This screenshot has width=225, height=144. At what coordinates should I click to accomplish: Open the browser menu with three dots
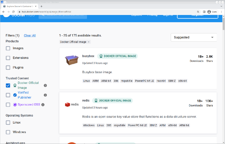[x=221, y=12]
